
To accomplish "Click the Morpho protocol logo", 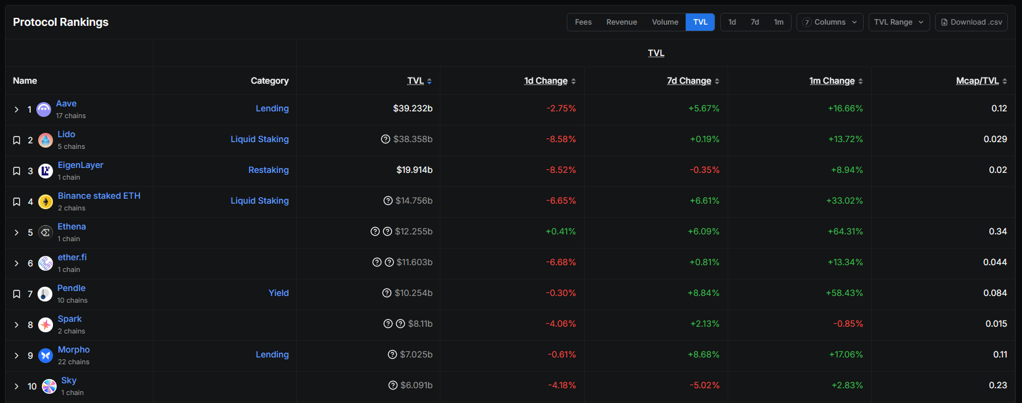I will pyautogui.click(x=46, y=356).
